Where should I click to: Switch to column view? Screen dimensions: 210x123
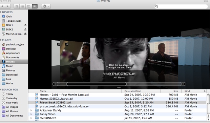(x=29, y=6)
